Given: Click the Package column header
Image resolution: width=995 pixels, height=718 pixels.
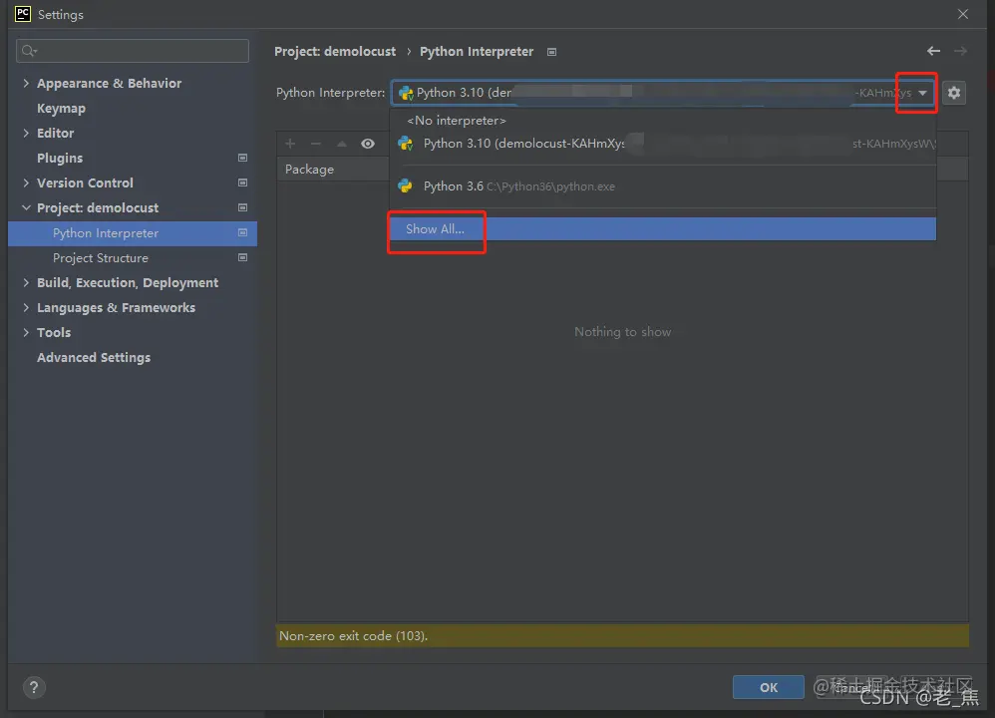Looking at the screenshot, I should point(309,170).
